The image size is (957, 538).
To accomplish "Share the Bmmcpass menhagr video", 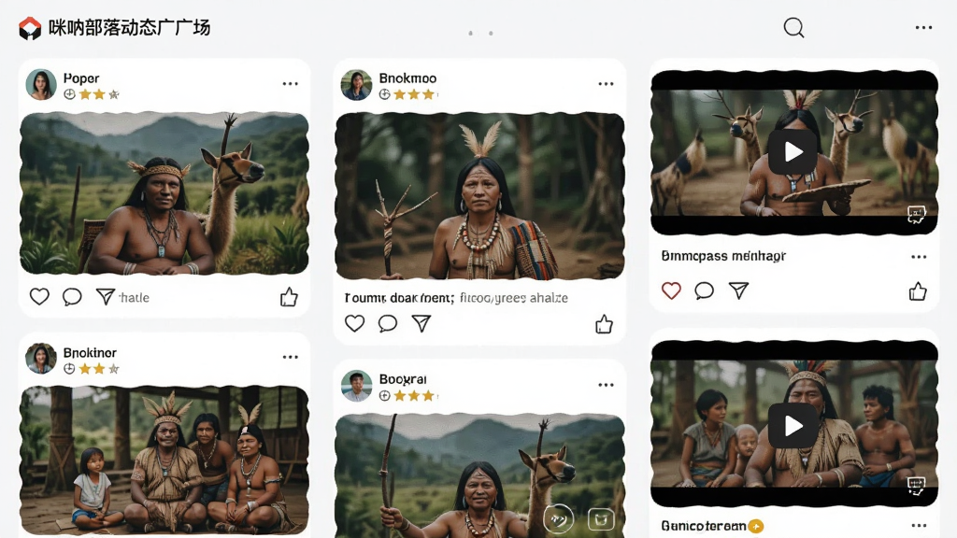I will coord(738,290).
